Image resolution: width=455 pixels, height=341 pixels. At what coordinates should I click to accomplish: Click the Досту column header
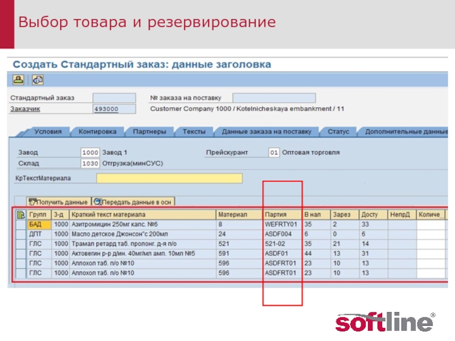pyautogui.click(x=373, y=215)
